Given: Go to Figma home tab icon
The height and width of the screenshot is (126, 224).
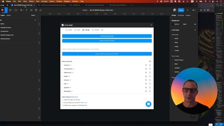Looking at the screenshot, I should point(7,5).
